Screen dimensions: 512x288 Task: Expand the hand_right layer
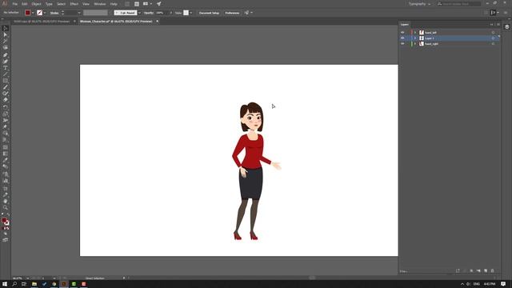[415, 44]
